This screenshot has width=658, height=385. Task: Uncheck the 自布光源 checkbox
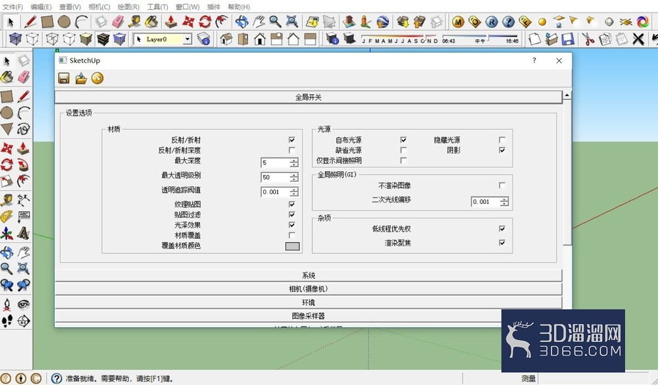pos(403,140)
